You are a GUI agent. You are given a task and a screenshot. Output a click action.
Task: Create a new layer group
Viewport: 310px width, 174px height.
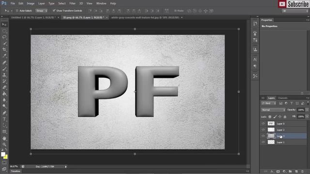coord(290,172)
